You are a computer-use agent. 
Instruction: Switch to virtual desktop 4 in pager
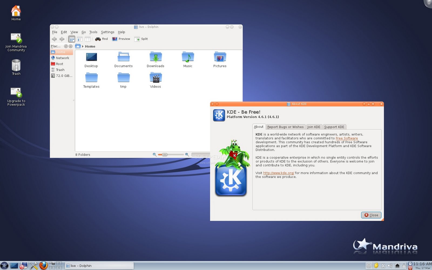tap(59, 268)
